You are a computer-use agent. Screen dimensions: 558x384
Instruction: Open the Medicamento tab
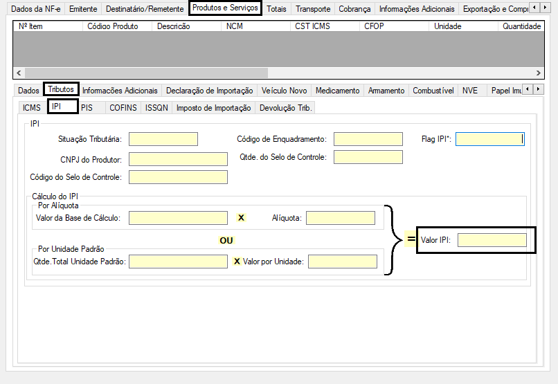(338, 91)
